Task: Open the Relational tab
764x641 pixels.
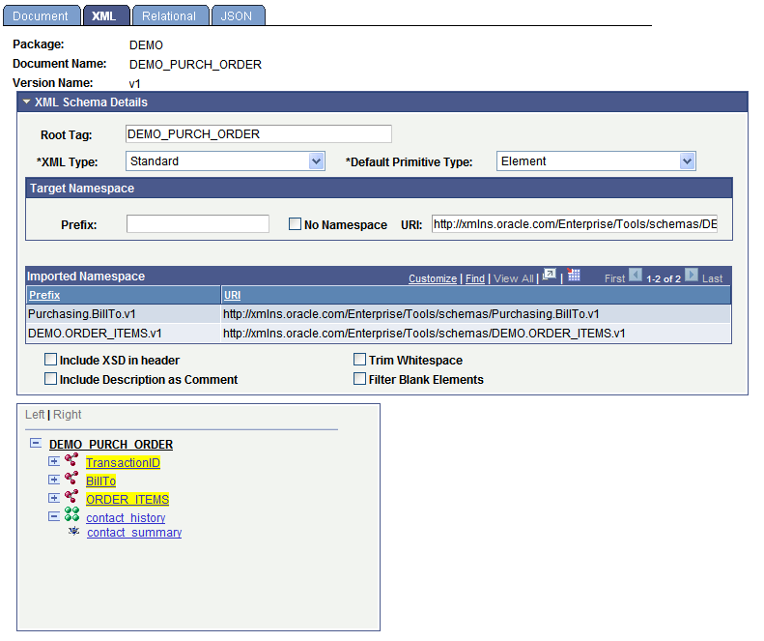Action: (170, 16)
